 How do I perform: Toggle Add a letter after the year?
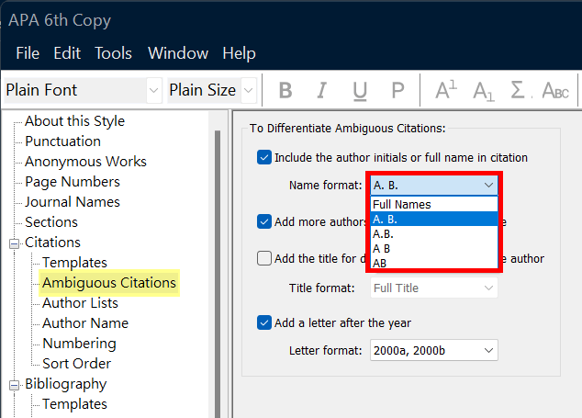(x=263, y=322)
